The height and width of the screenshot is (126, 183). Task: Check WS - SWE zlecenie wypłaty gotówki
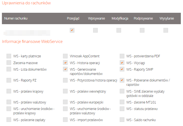(x=122, y=91)
